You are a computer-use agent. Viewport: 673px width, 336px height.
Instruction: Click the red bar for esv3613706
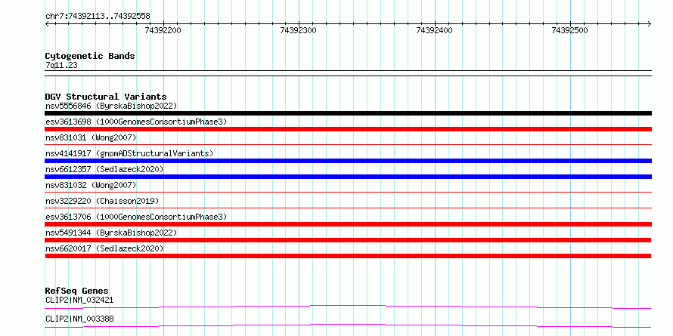348,224
